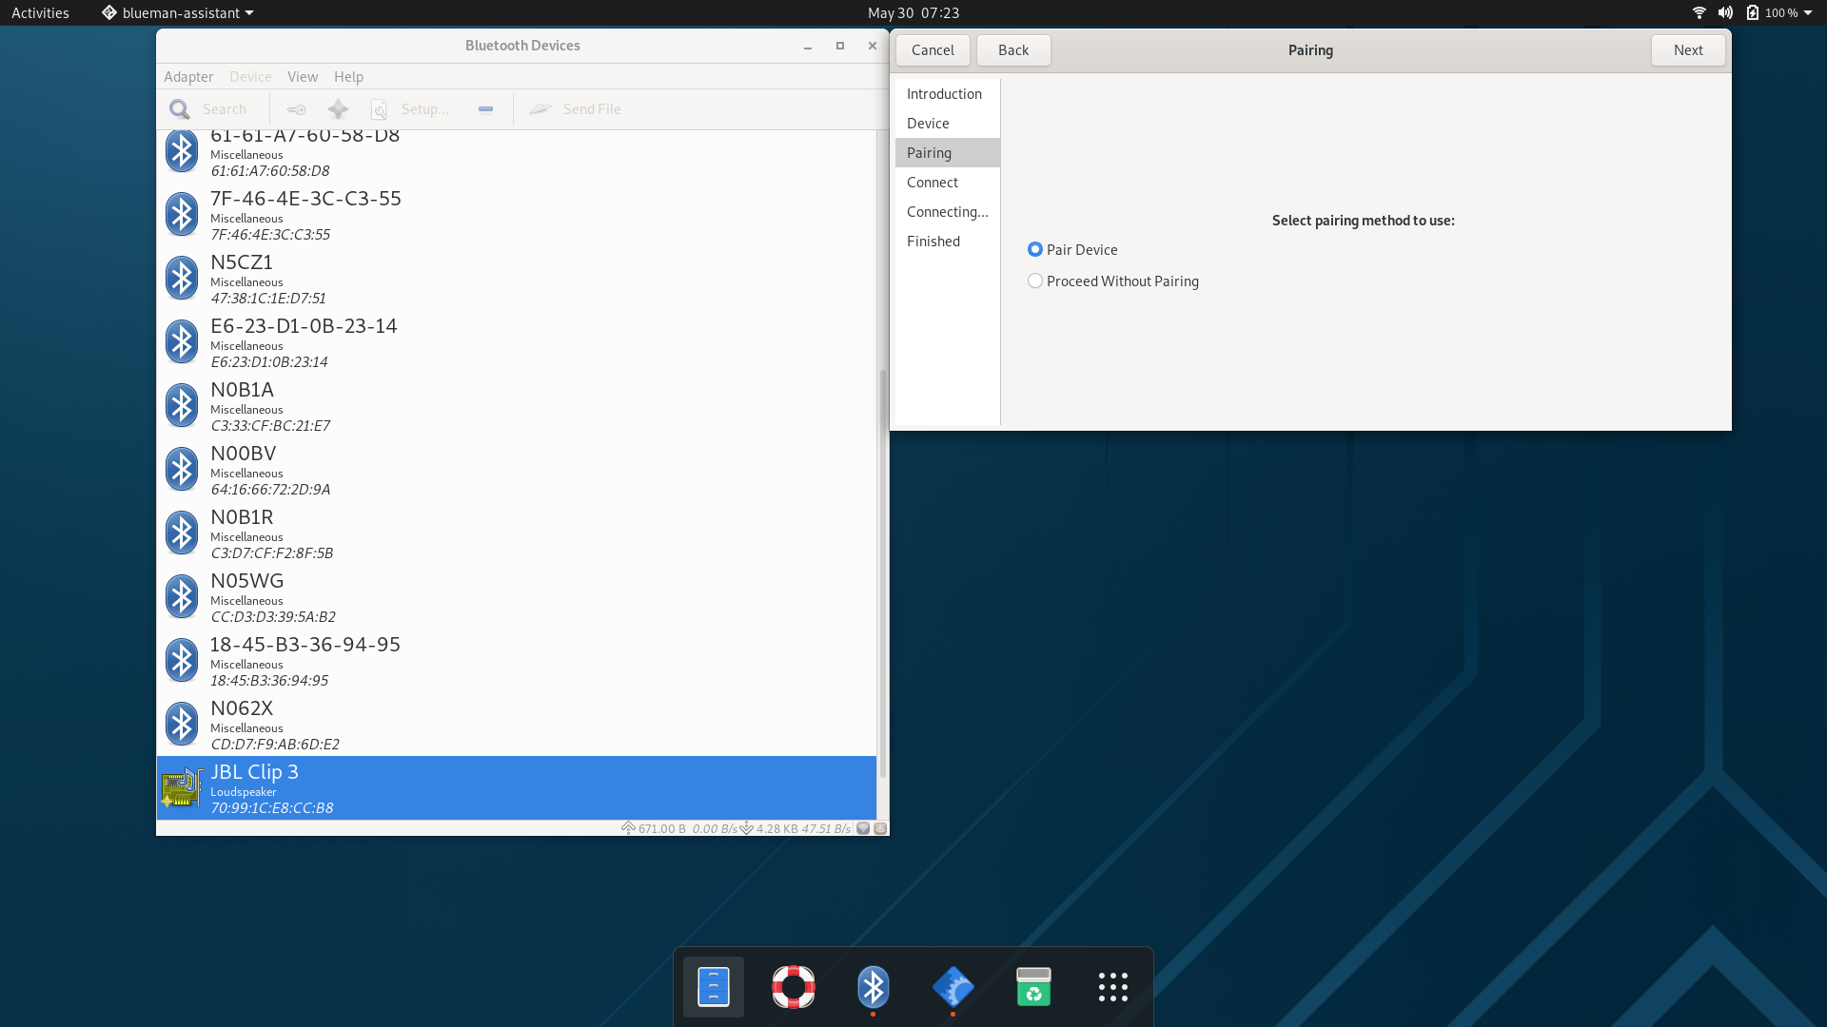The height and width of the screenshot is (1027, 1827).
Task: Select the 18-45-B3-36-94-95 device row
Action: (516, 660)
